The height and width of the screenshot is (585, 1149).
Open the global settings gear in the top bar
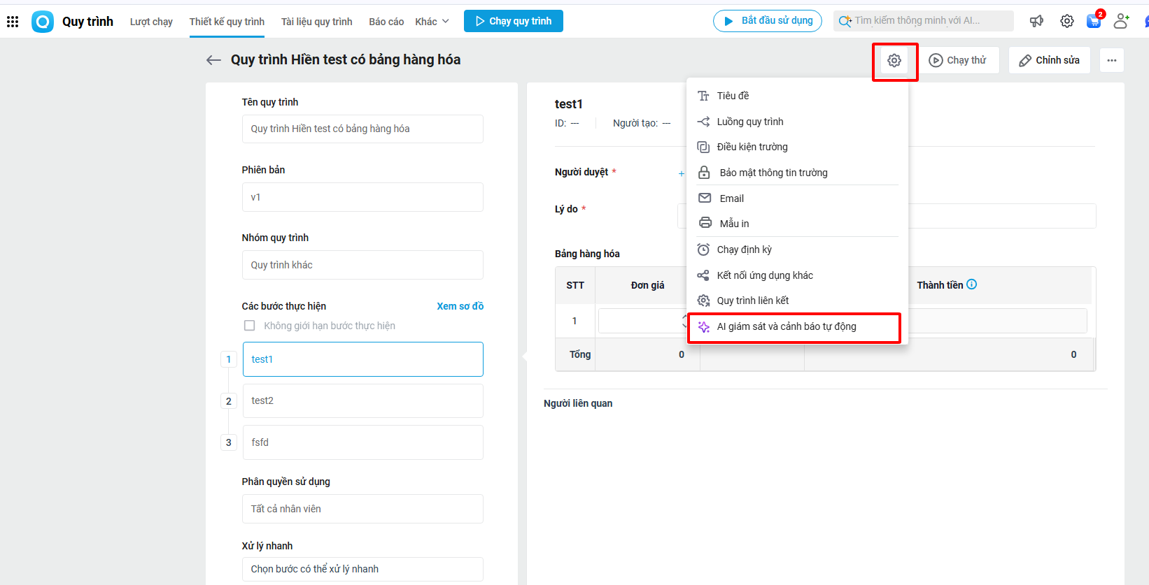1066,21
